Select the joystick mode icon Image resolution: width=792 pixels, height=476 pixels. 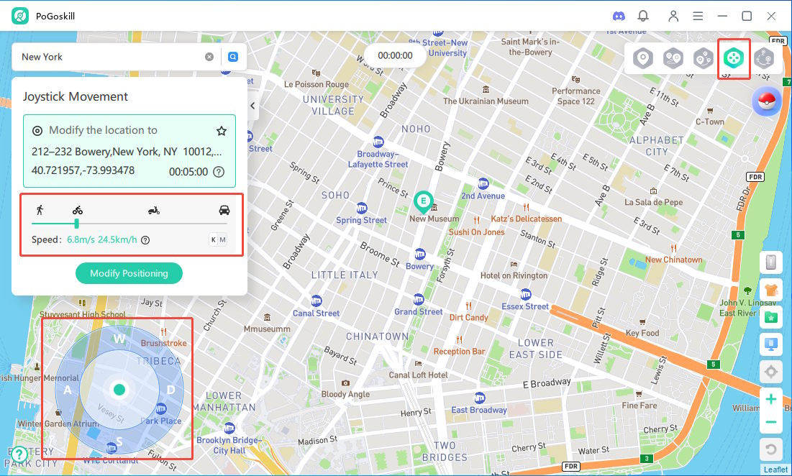click(734, 59)
